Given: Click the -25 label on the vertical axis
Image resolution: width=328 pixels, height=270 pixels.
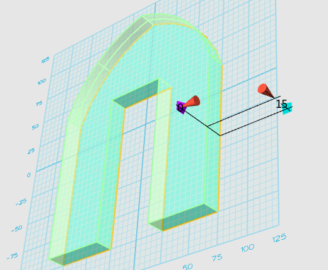Looking at the screenshot, I should coord(21,202).
